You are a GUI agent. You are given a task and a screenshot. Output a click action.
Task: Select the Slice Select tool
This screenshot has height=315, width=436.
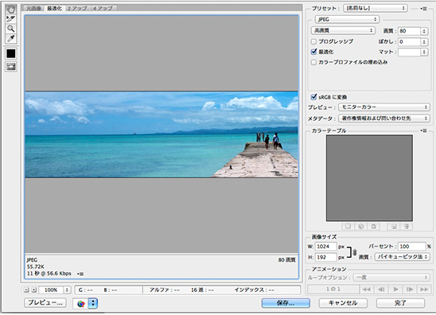[11, 19]
